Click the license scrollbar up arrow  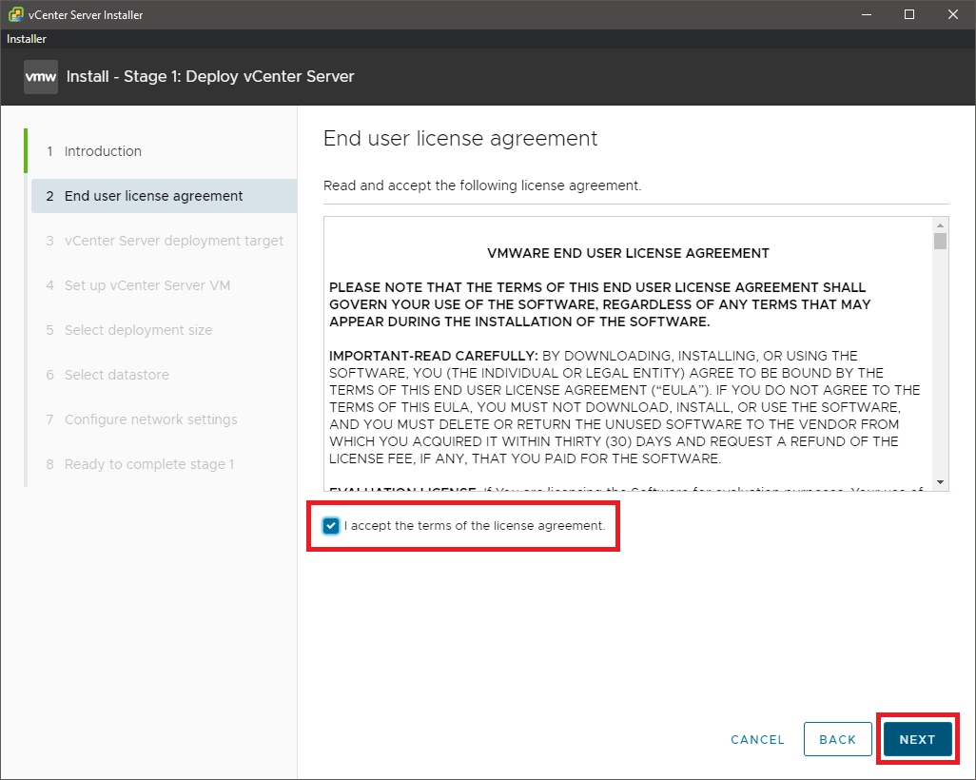click(x=940, y=224)
